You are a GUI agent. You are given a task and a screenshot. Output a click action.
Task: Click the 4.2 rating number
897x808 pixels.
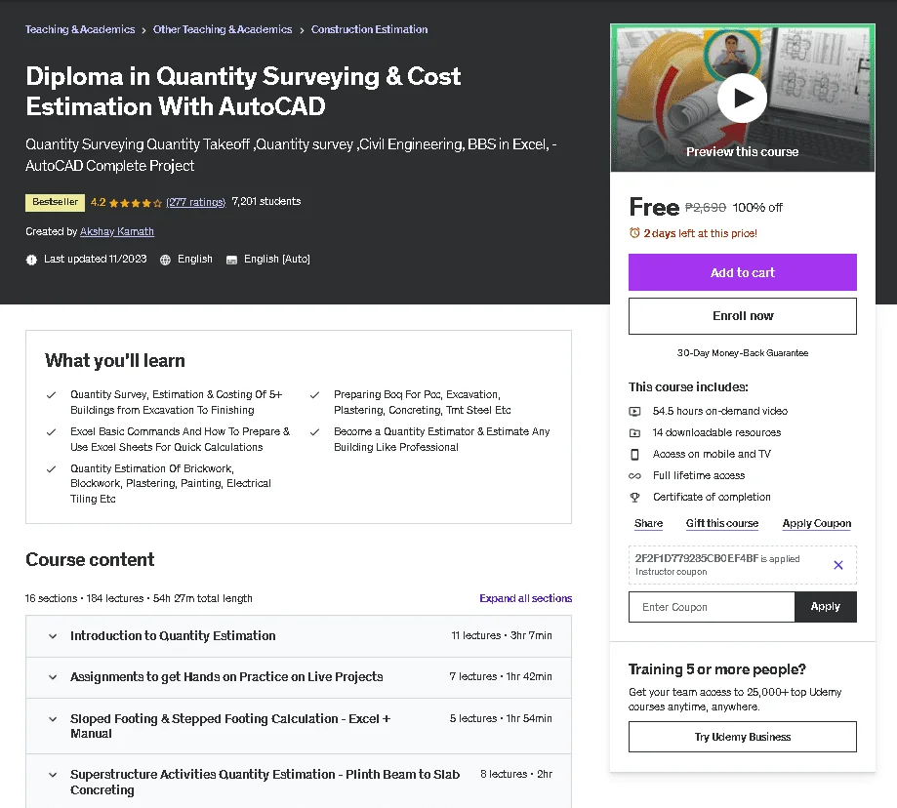tap(98, 202)
